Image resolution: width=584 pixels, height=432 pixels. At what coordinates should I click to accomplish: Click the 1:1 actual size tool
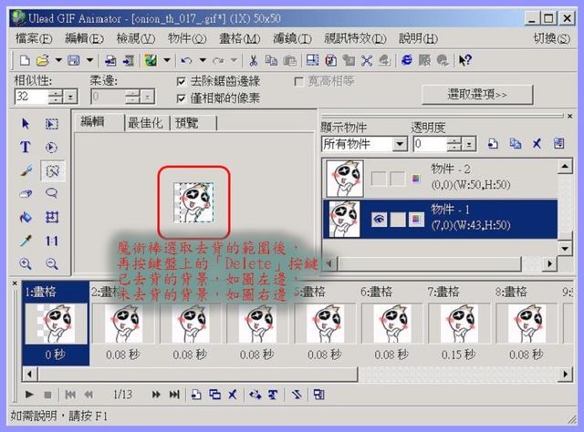52,242
